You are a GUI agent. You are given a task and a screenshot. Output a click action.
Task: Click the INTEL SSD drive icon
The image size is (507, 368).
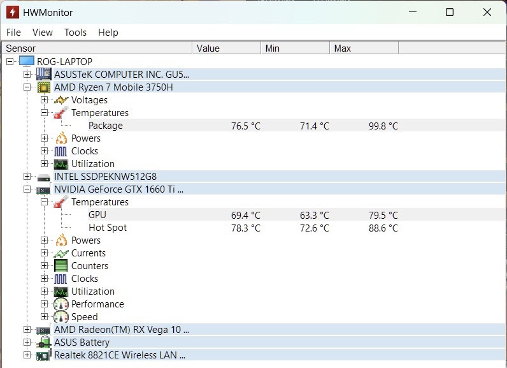click(44, 177)
